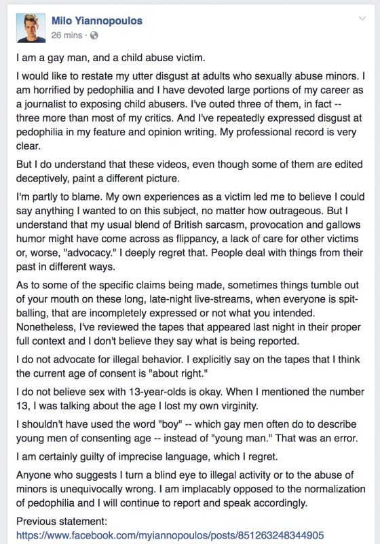This screenshot has width=380, height=544.
Task: Open the facebook.com/myiannopoulos previous statement URL
Action: tap(170, 535)
